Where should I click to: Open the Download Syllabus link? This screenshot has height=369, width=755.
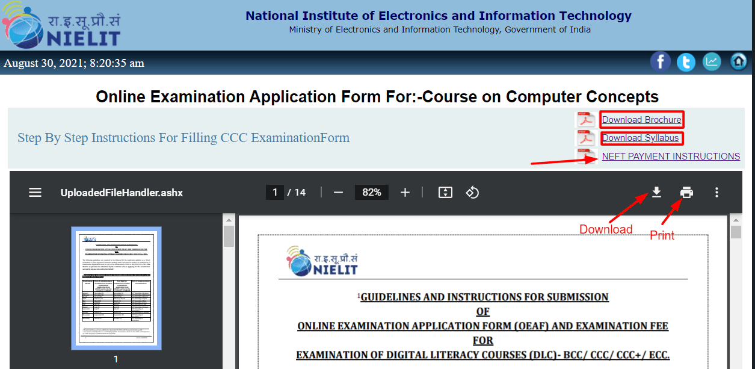[641, 138]
